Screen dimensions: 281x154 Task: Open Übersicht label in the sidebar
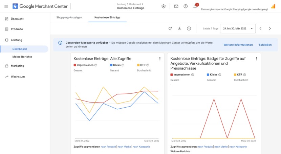pyautogui.click(x=17, y=19)
